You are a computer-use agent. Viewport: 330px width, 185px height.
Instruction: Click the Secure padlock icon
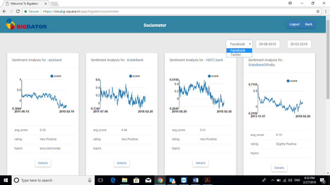pyautogui.click(x=25, y=11)
